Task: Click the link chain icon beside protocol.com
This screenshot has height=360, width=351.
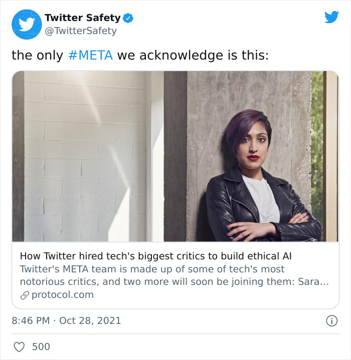Action: [x=25, y=295]
